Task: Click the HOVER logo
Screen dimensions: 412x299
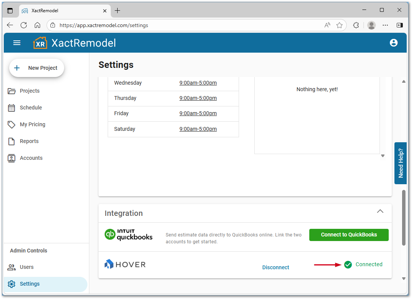Action: pyautogui.click(x=125, y=264)
